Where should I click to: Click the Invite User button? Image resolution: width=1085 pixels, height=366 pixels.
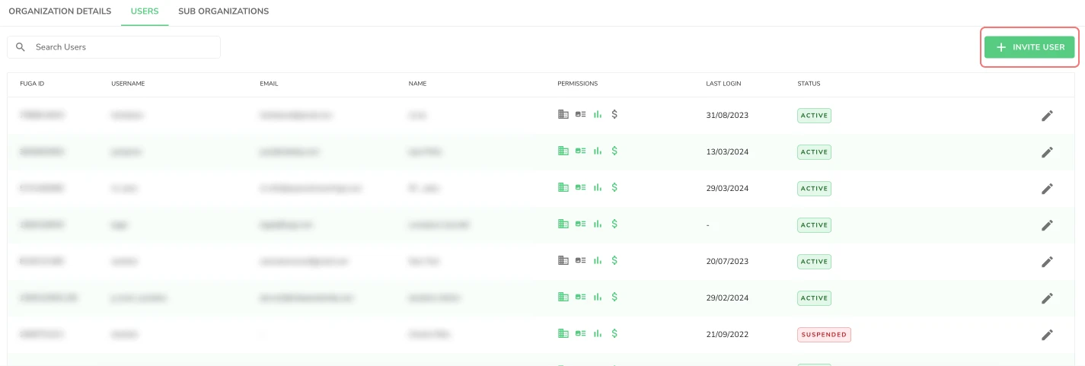click(1029, 47)
